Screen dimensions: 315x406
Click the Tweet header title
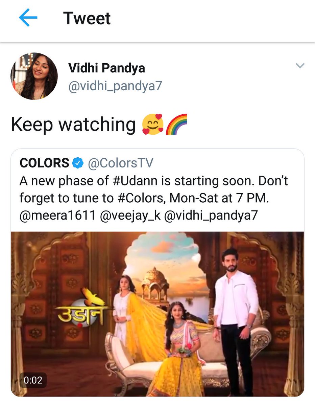click(x=87, y=18)
